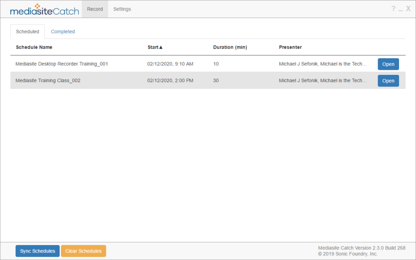
Task: Sort by Schedule Name column header
Action: 34,47
